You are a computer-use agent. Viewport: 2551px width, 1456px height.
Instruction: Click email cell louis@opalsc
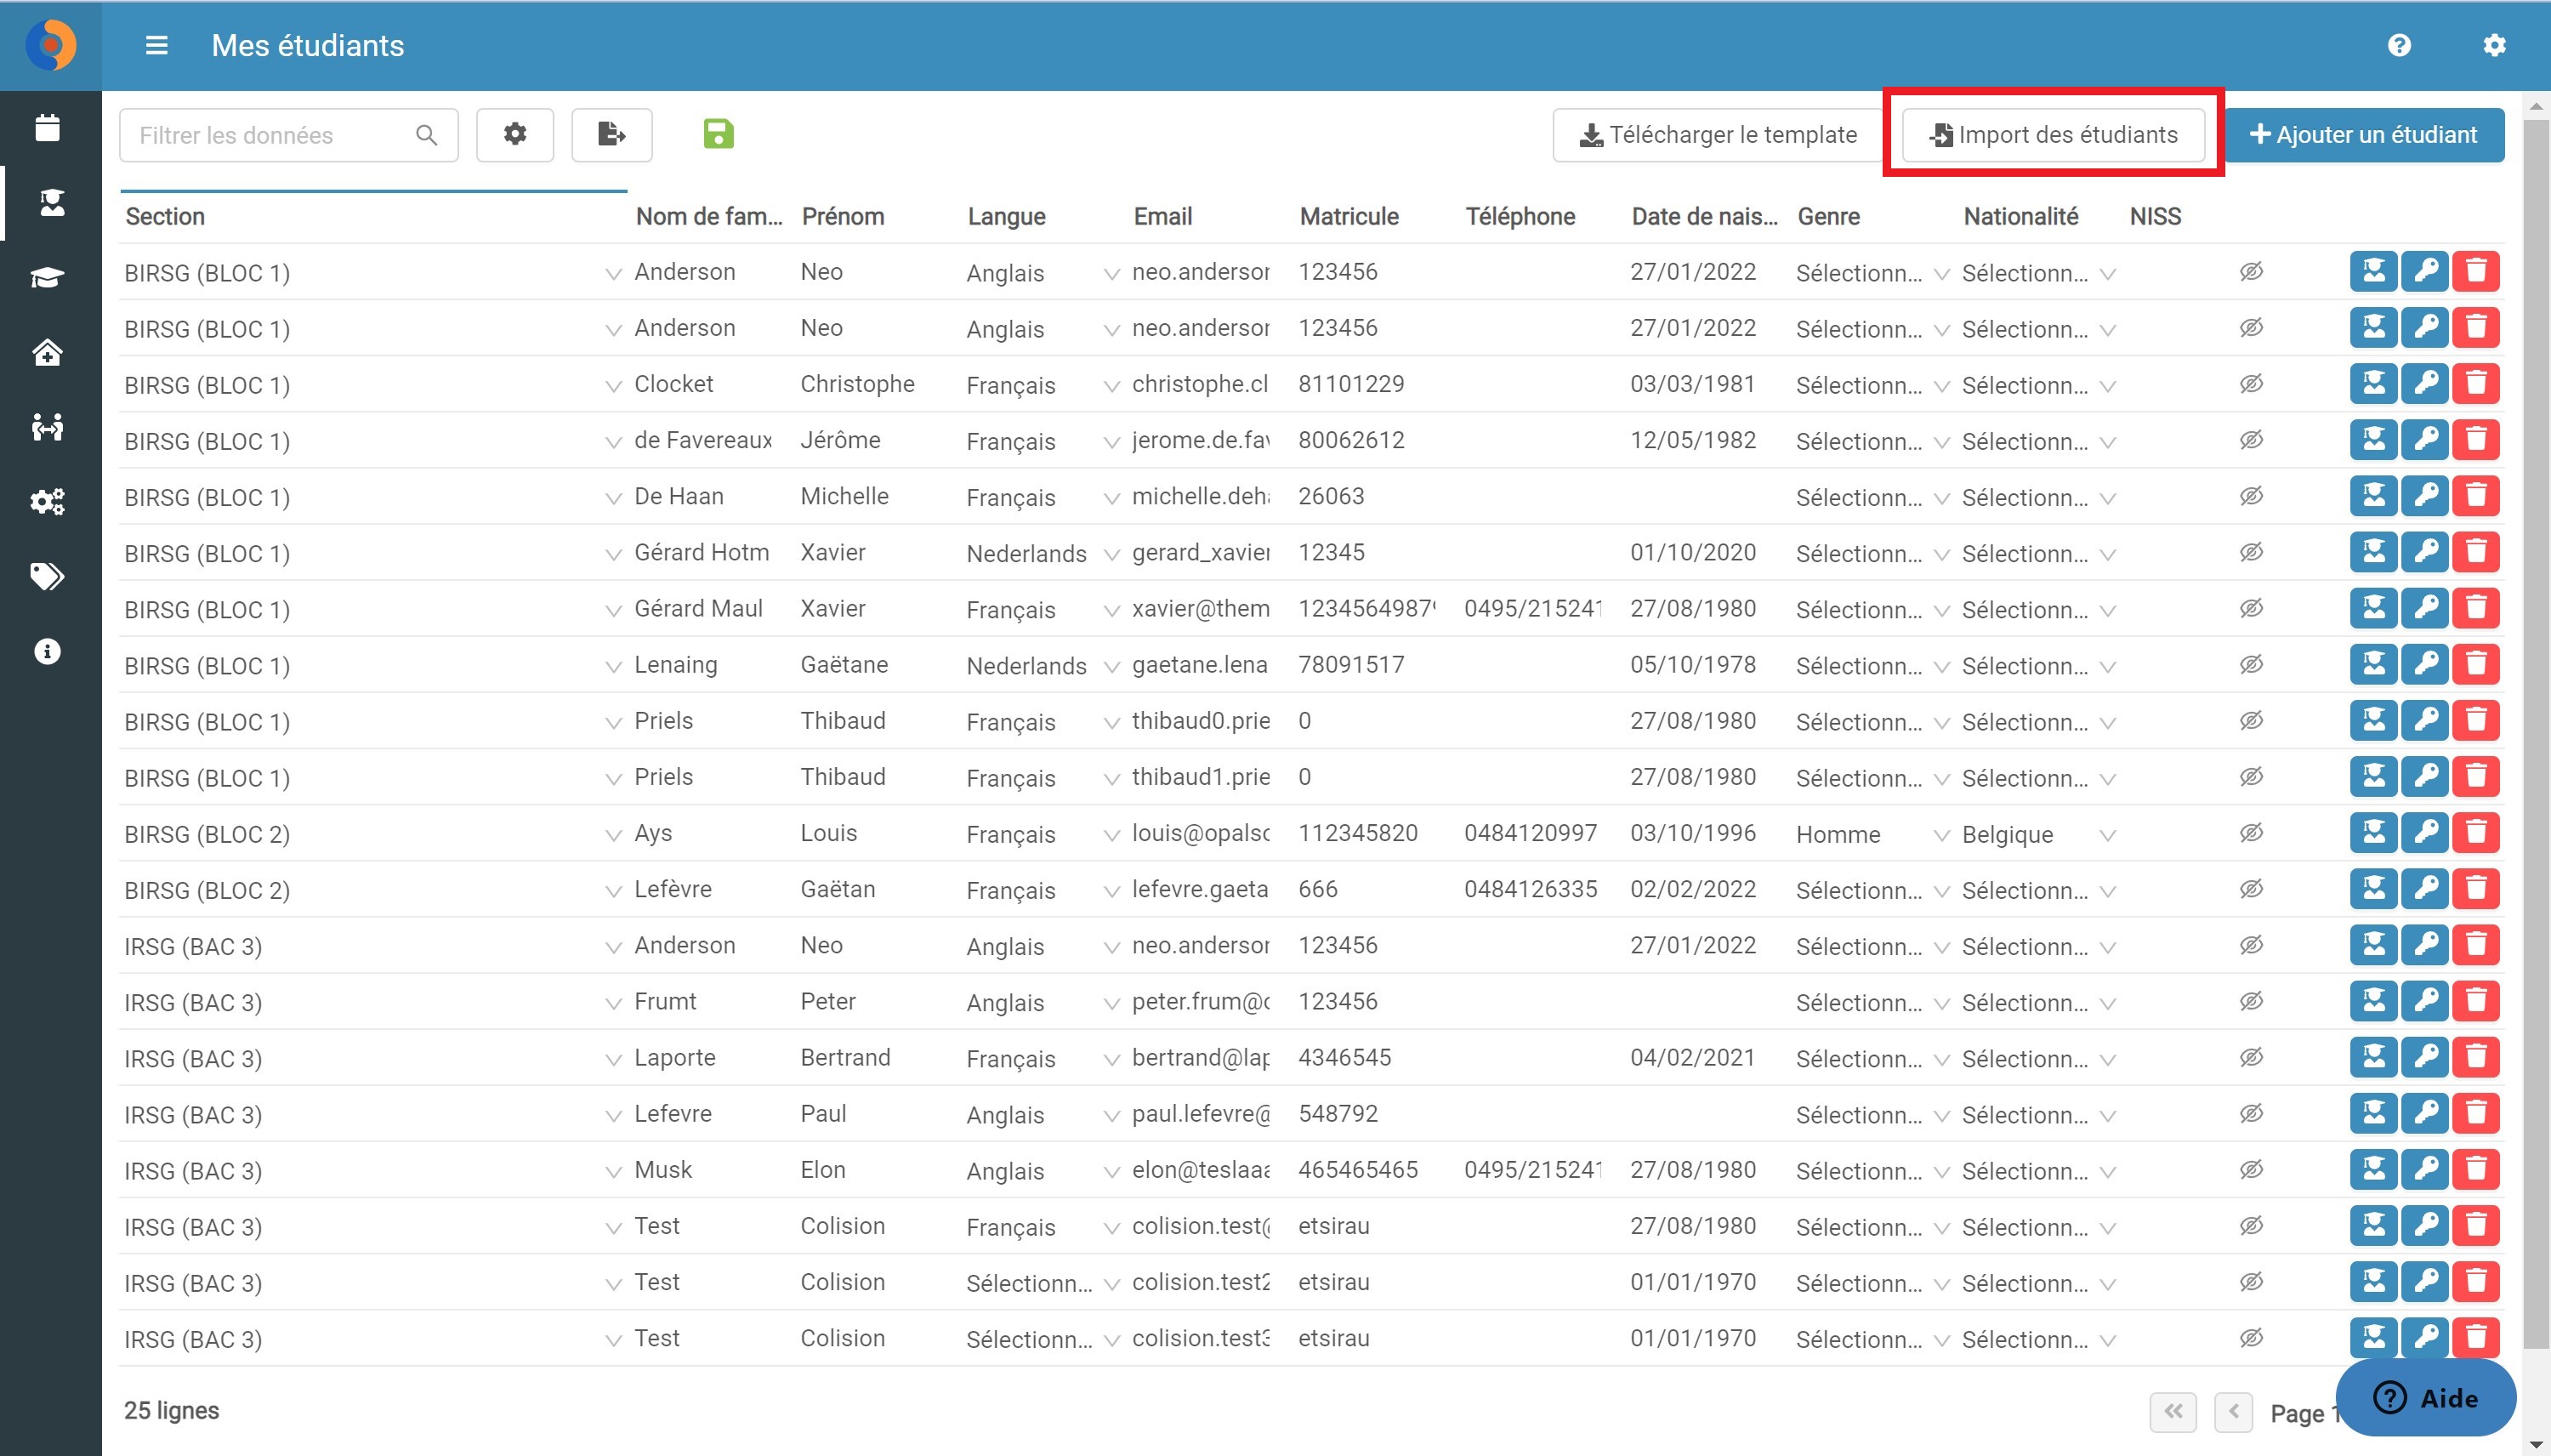pos(1201,833)
